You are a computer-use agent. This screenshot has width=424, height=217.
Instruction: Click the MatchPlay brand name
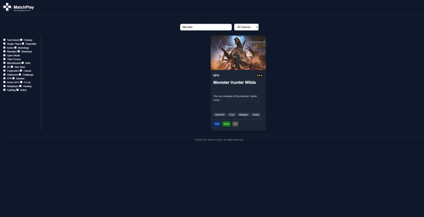(24, 7)
